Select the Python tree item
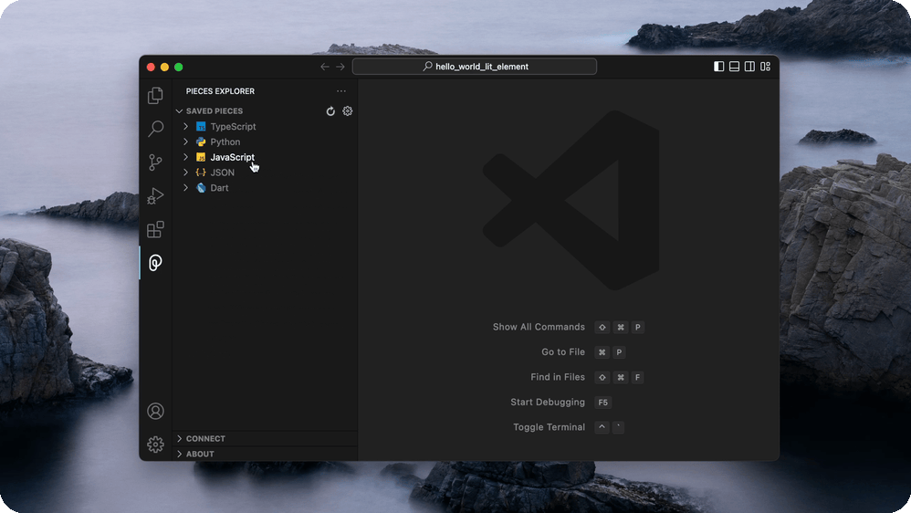The image size is (911, 513). click(266, 141)
